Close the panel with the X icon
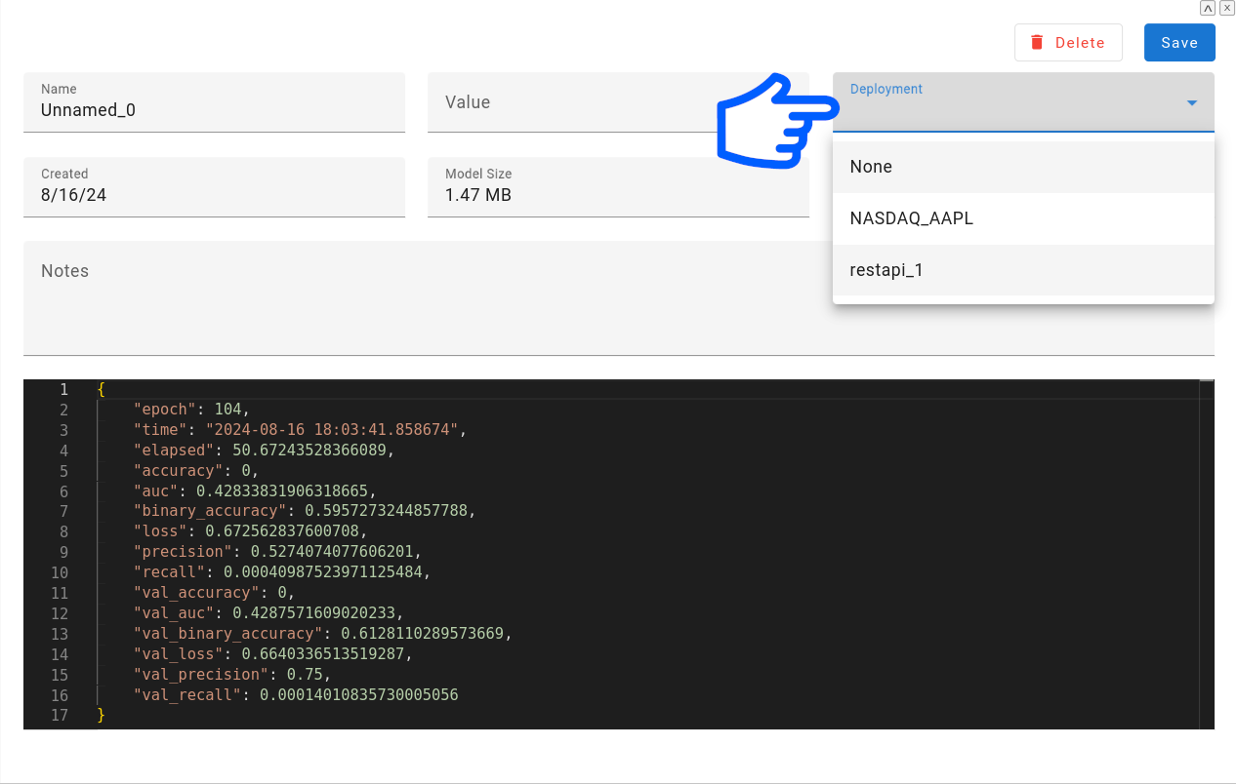Image resolution: width=1236 pixels, height=784 pixels. pos(1227,8)
